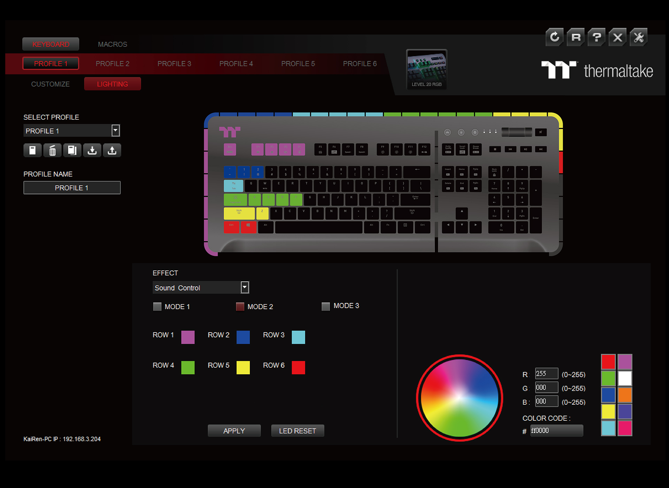Viewport: 669px width, 488px height.
Task: Select the LEVEL 20 RGB keyboard thumbnail
Action: coord(426,69)
